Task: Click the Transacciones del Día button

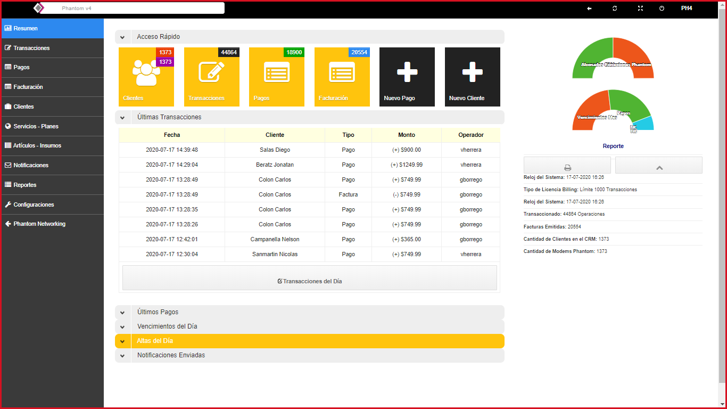Action: 309,281
